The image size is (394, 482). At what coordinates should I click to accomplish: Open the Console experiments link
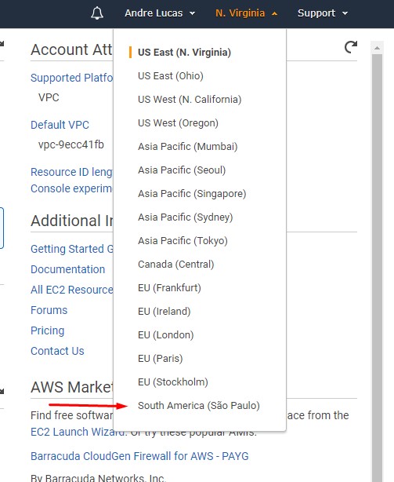coord(72,188)
